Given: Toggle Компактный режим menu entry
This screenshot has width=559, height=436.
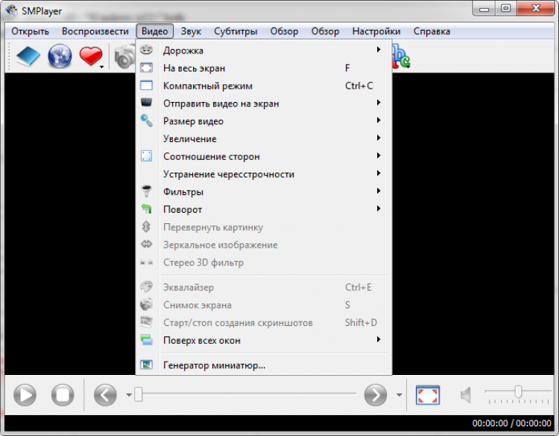Looking at the screenshot, I should coord(264,86).
